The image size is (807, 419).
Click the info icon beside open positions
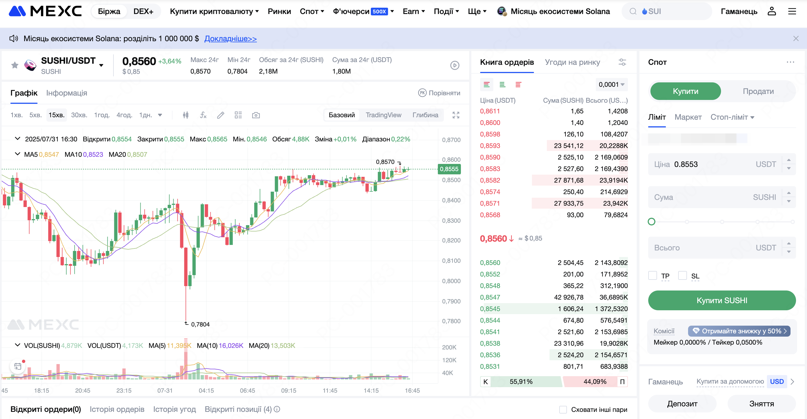(277, 409)
